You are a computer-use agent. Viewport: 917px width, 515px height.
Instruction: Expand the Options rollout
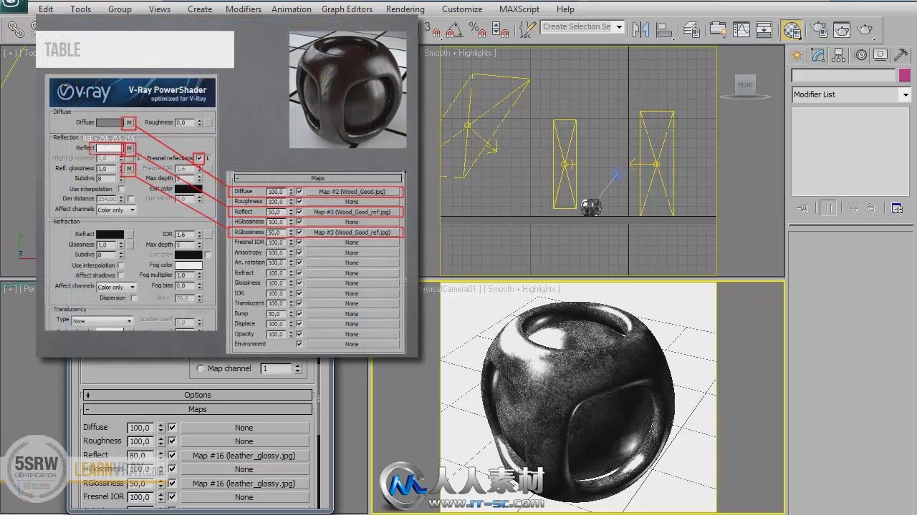pos(198,395)
